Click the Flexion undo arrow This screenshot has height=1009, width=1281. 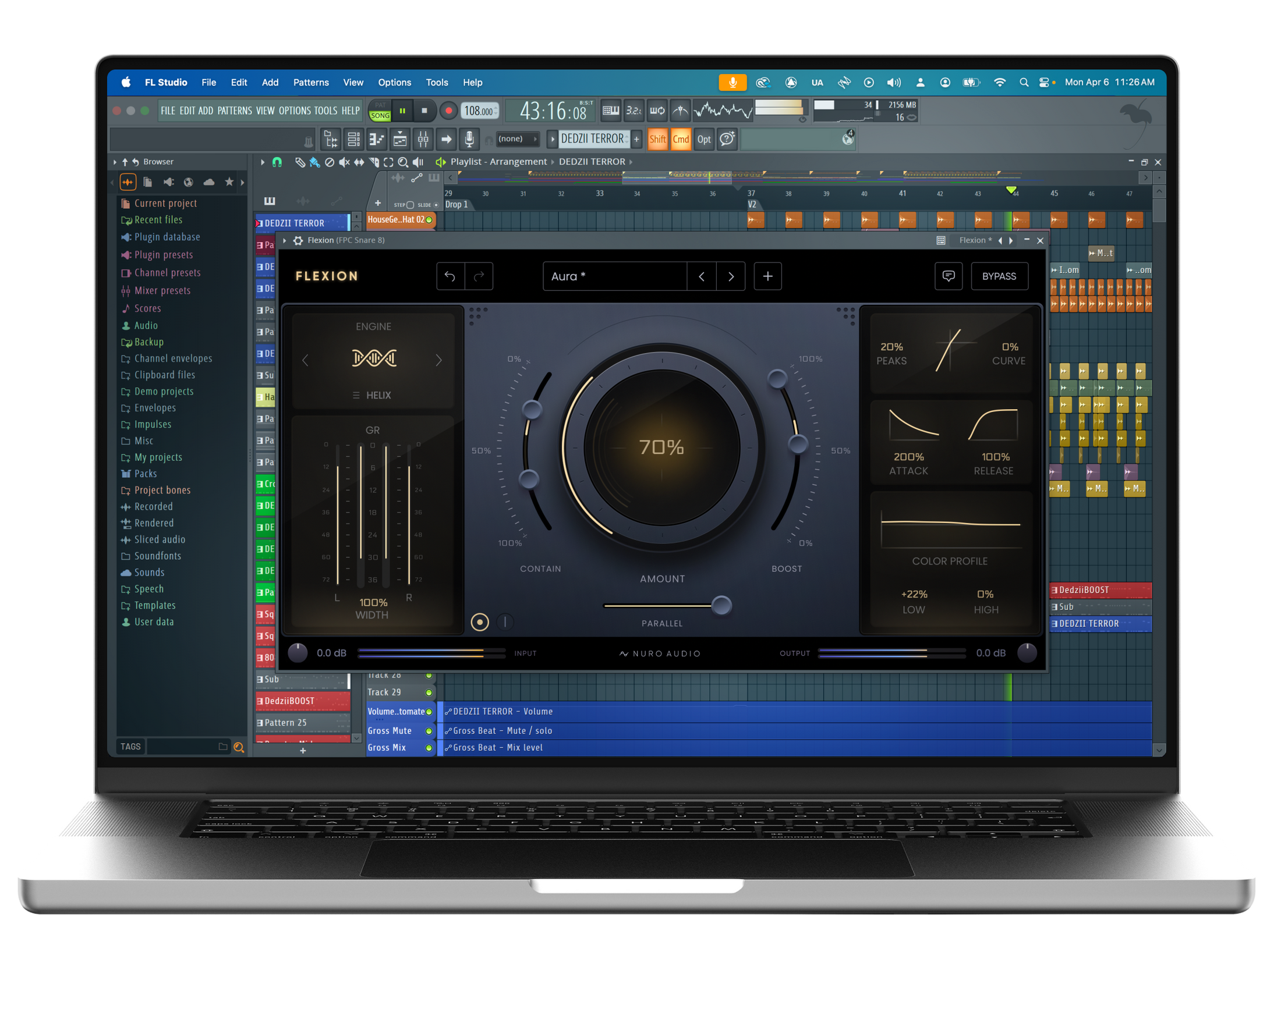point(451,276)
